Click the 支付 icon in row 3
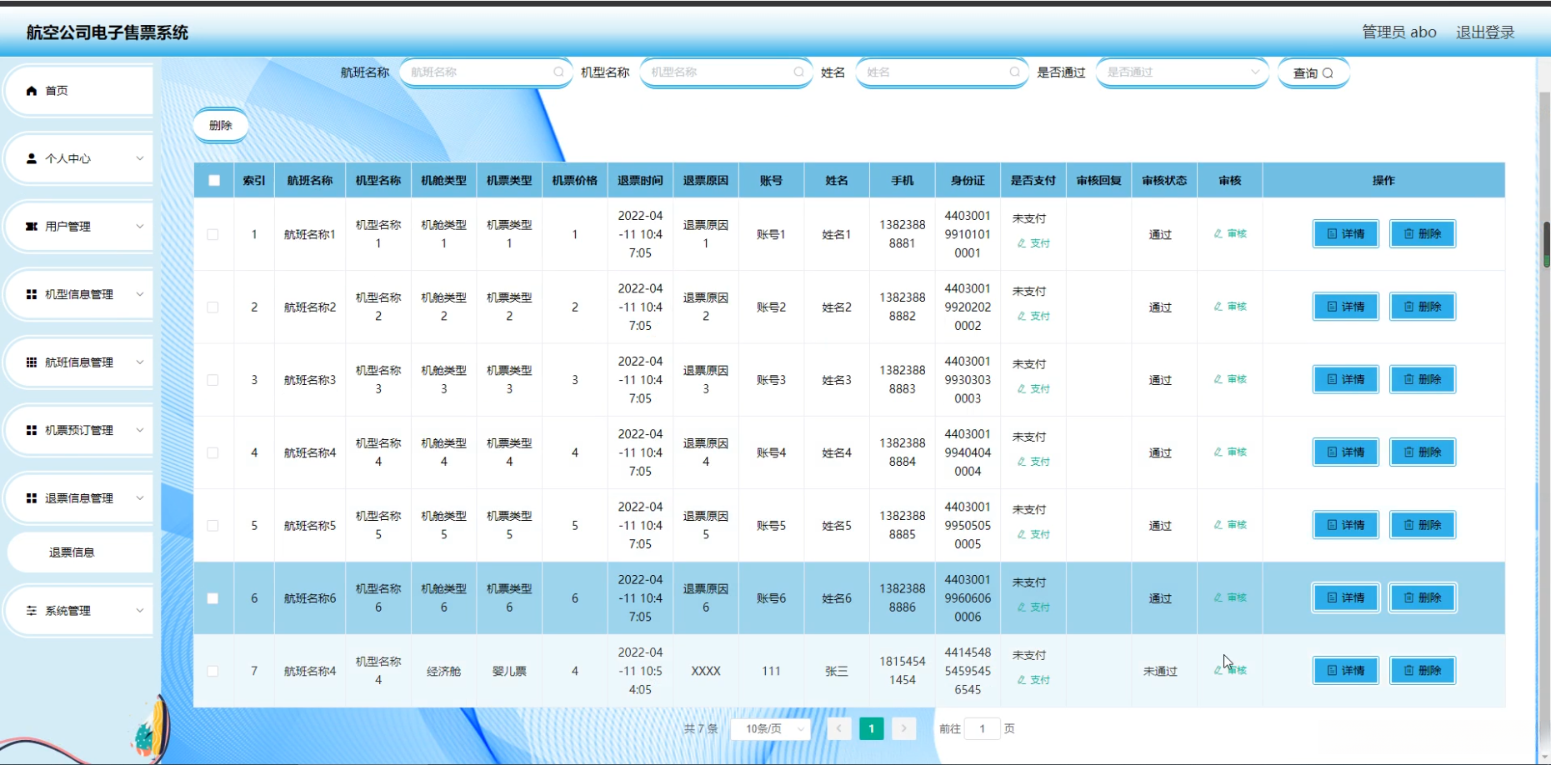1551x765 pixels. coord(1022,389)
